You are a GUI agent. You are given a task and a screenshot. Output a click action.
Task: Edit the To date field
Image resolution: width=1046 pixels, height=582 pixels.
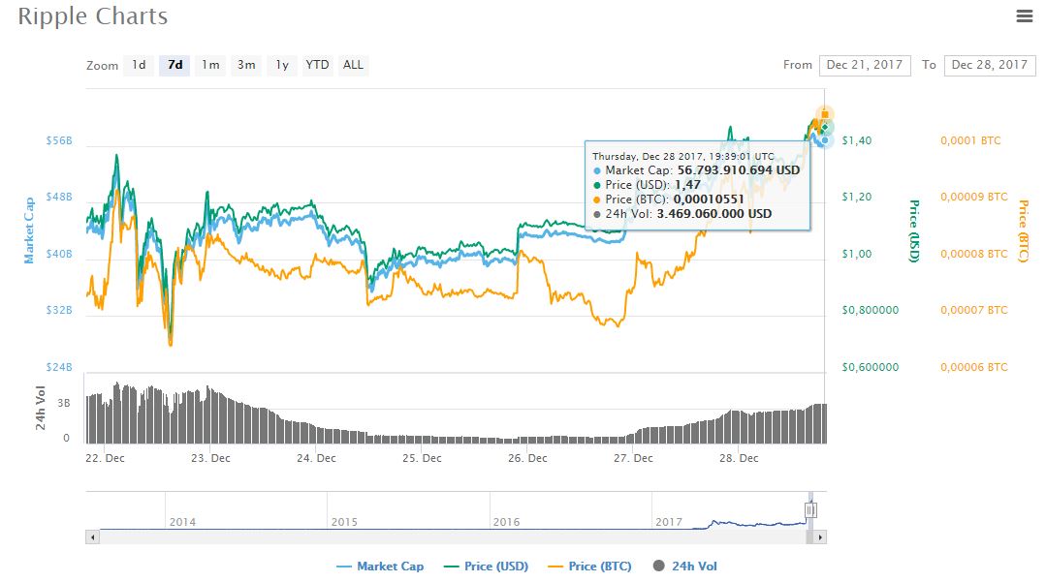[990, 65]
